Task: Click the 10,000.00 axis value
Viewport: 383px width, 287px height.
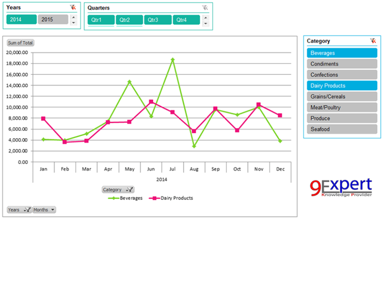Action: 17,108
